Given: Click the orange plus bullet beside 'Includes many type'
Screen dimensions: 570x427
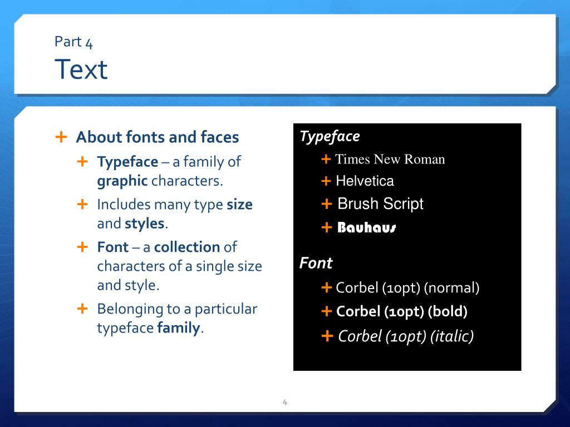Looking at the screenshot, I should 82,204.
